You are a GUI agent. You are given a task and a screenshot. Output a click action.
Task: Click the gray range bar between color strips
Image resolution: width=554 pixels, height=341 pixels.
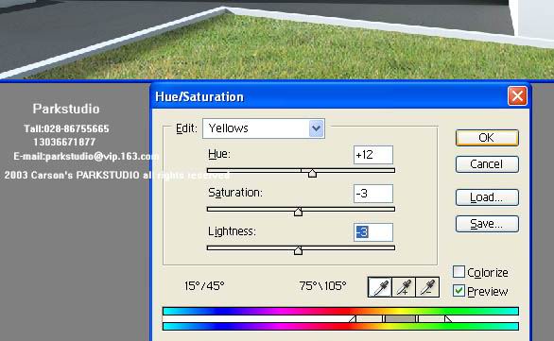pyautogui.click(x=400, y=319)
